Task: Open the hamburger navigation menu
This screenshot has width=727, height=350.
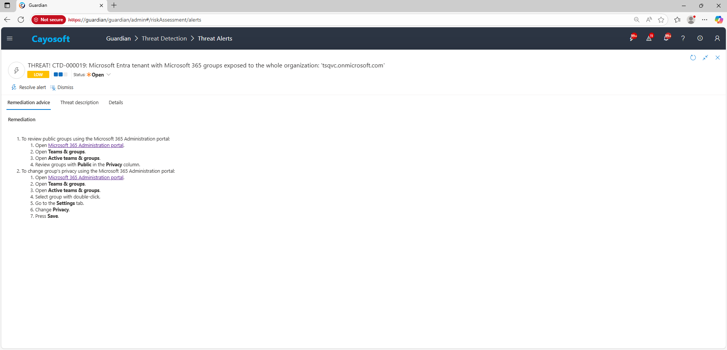Action: (x=10, y=39)
